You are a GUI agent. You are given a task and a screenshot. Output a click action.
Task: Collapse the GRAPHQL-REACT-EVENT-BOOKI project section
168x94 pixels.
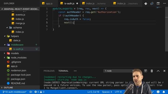tap(20, 9)
